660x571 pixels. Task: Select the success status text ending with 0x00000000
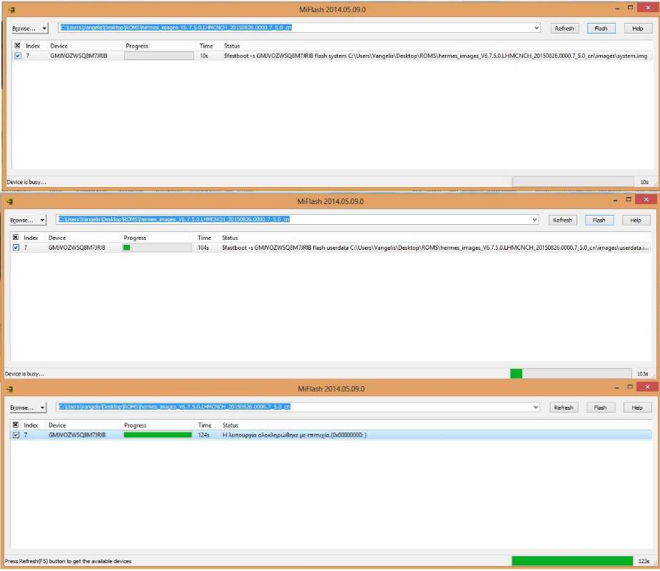294,435
